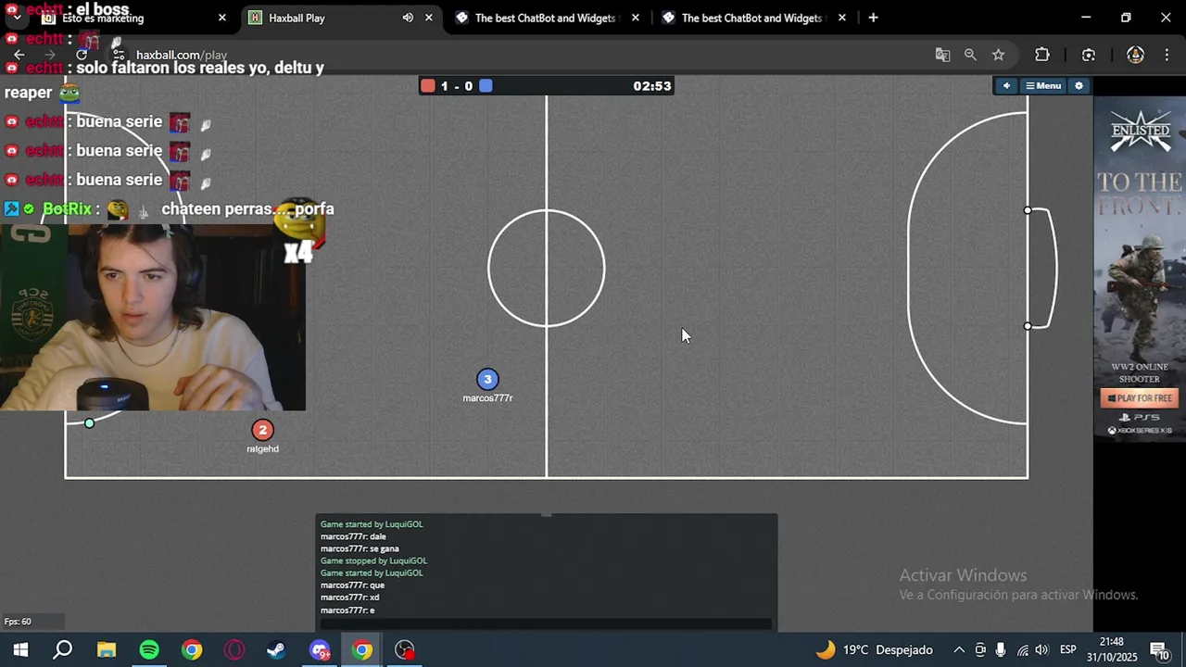The width and height of the screenshot is (1186, 667).
Task: Click the Enlisted advertisement banner
Action: pos(1140,270)
